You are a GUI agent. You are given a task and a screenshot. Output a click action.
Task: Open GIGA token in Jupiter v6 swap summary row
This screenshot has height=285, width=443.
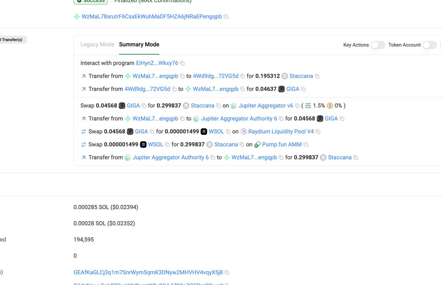click(x=134, y=105)
